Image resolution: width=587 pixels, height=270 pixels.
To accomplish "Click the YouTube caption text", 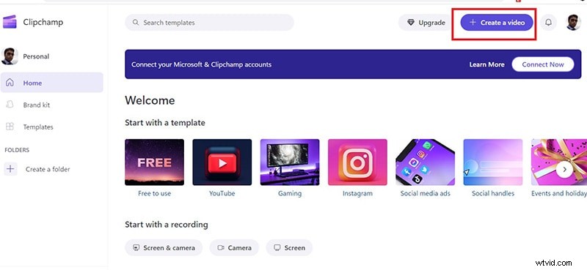I will coord(222,193).
